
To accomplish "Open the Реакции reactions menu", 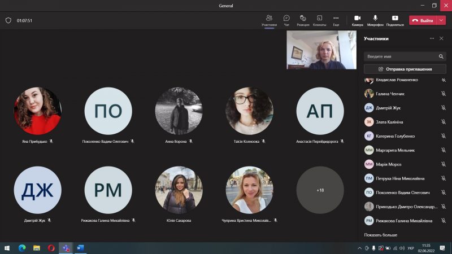I will 303,20.
